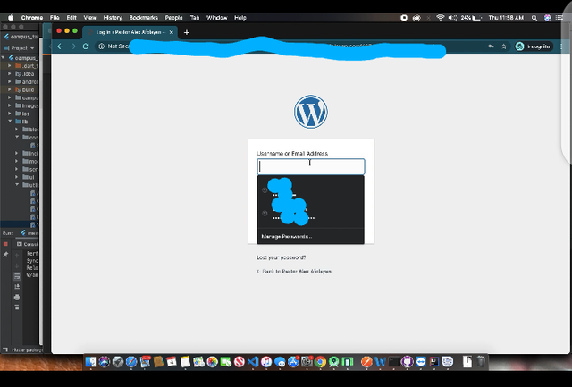
Task: Open the View menu
Action: (89, 18)
